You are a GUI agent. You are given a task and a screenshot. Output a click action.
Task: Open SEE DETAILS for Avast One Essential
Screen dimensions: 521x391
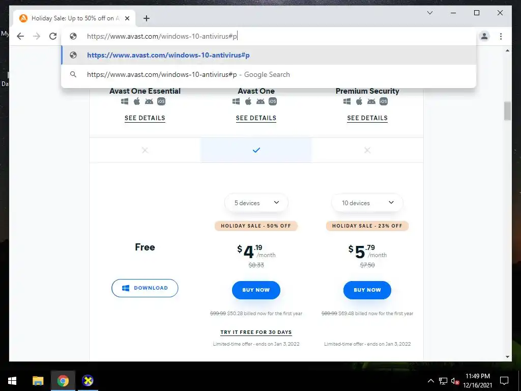tap(145, 118)
